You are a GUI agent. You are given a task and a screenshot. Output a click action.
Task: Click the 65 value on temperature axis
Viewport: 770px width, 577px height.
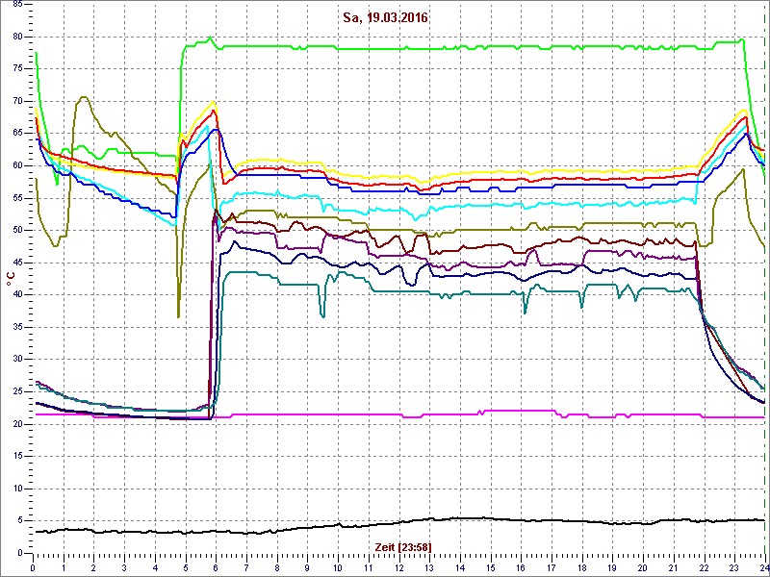point(16,134)
